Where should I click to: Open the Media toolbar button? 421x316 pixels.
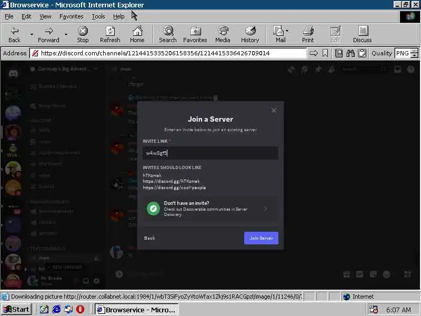[223, 34]
